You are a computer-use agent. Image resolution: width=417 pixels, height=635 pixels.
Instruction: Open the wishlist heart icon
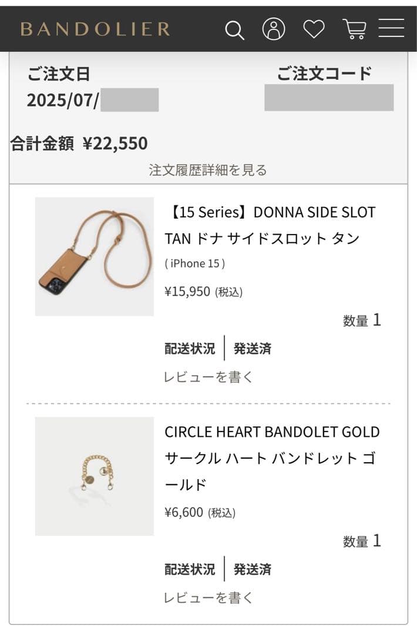point(313,29)
